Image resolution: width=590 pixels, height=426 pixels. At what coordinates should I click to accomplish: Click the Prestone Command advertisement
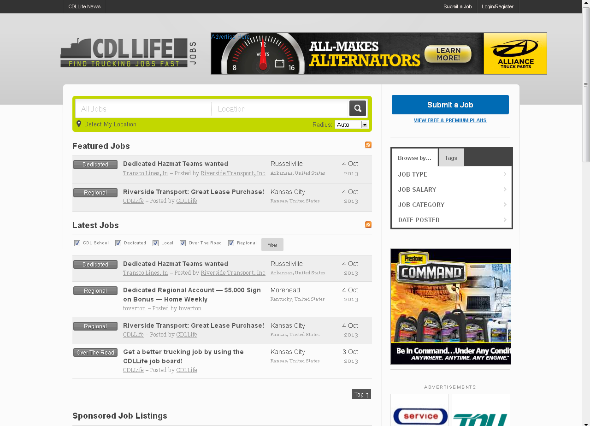click(451, 307)
